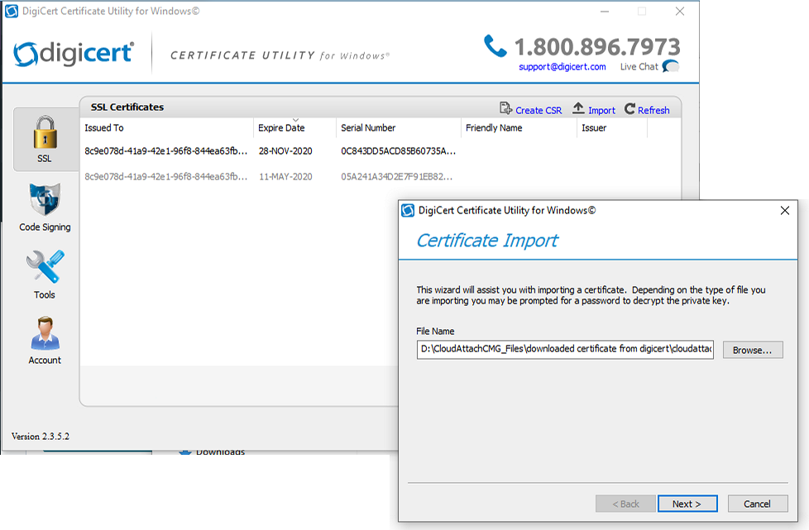Click the Live Chat speech bubble icon

tap(671, 66)
